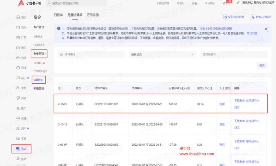Open the 结算期间 date picker field
The width and height of the screenshot is (276, 166).
click(x=91, y=54)
